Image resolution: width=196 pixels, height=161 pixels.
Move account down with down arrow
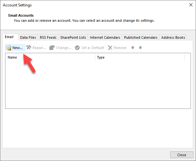(140, 47)
